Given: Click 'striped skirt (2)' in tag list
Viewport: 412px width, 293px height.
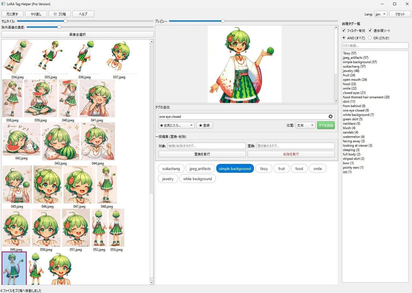Looking at the screenshot, I should click(x=353, y=159).
